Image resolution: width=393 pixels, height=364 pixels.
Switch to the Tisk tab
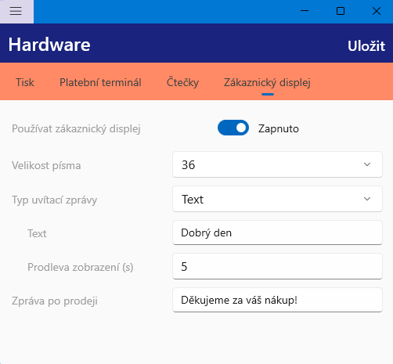pyautogui.click(x=25, y=82)
